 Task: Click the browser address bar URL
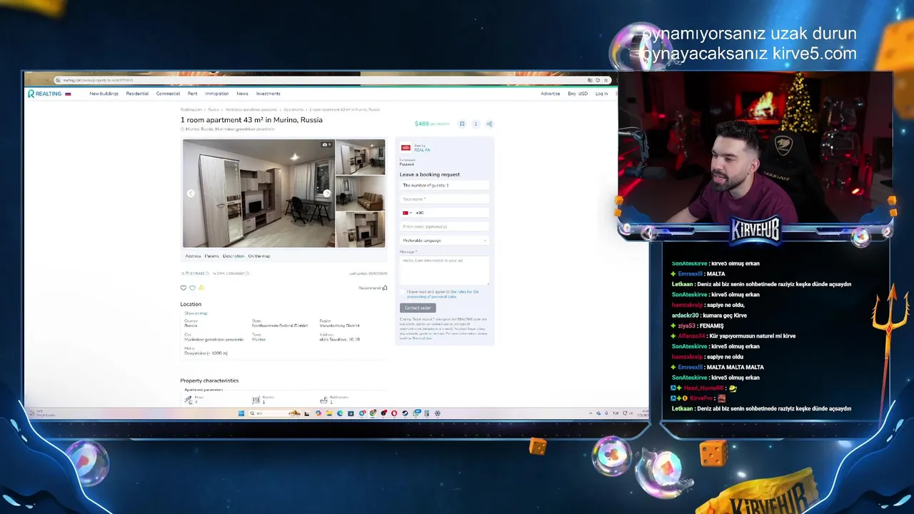coord(98,80)
